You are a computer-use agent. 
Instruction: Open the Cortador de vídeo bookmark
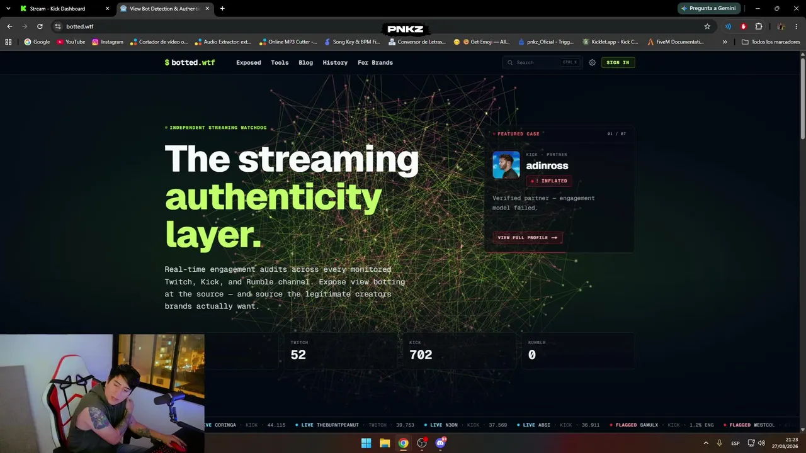point(159,42)
